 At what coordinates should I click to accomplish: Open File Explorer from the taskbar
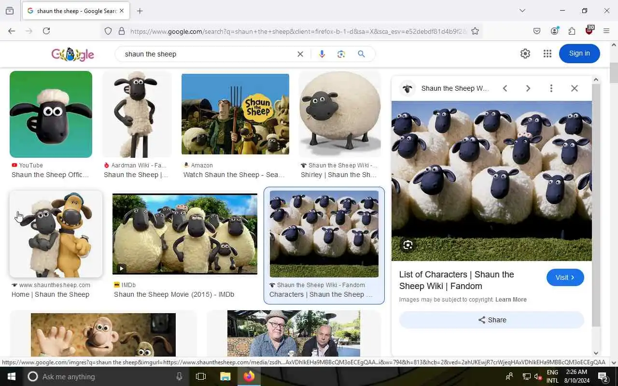point(225,376)
